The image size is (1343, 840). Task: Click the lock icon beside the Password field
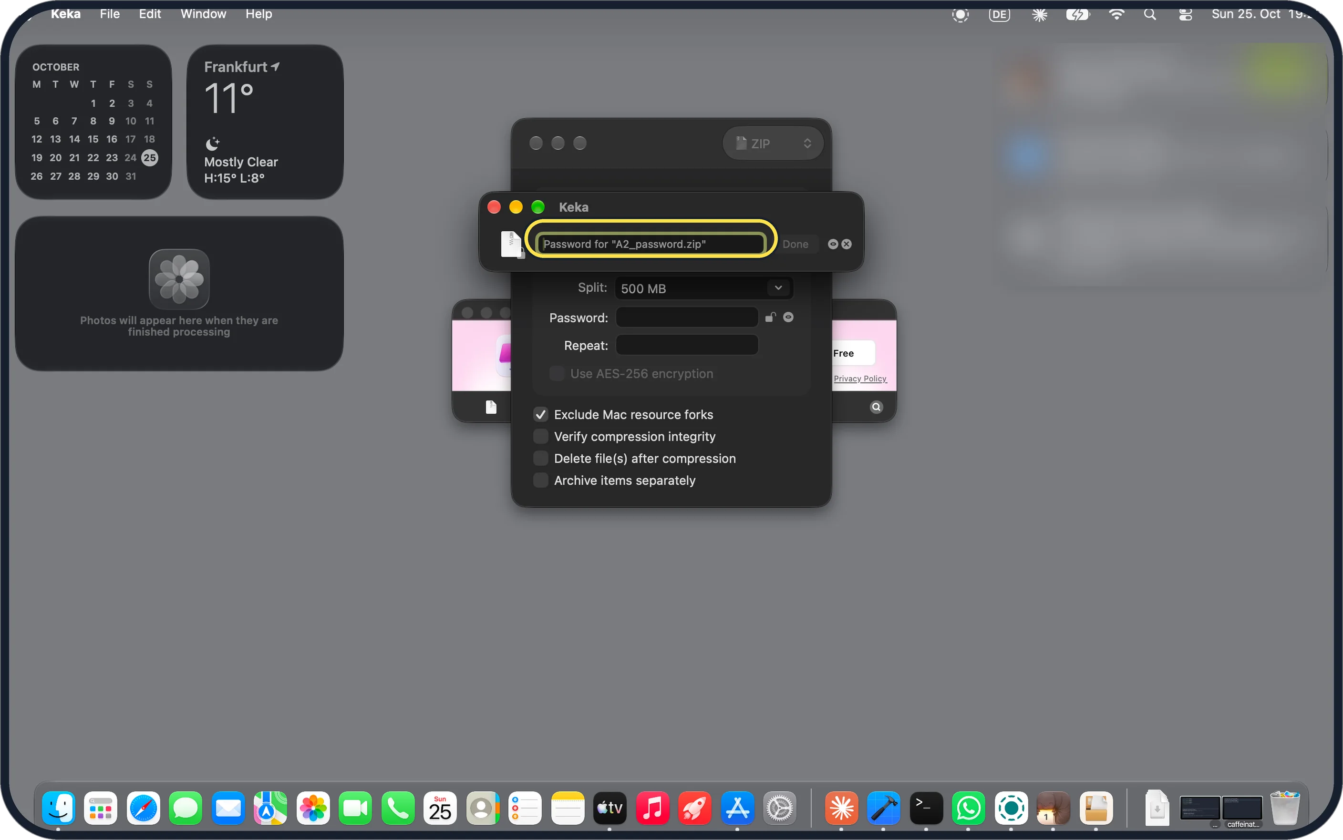click(x=770, y=317)
